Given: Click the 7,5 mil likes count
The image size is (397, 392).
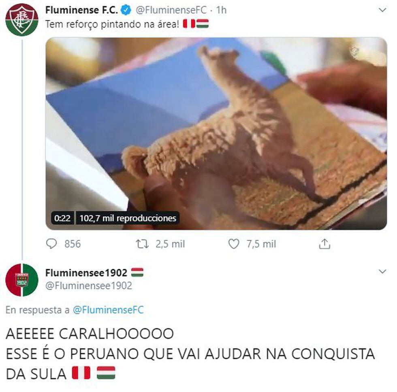Looking at the screenshot, I should tap(261, 244).
